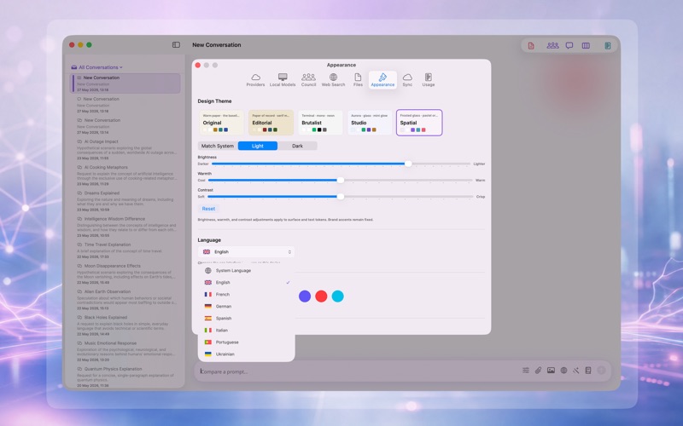
Task: Choose System Language from the language menu
Action: 247,270
